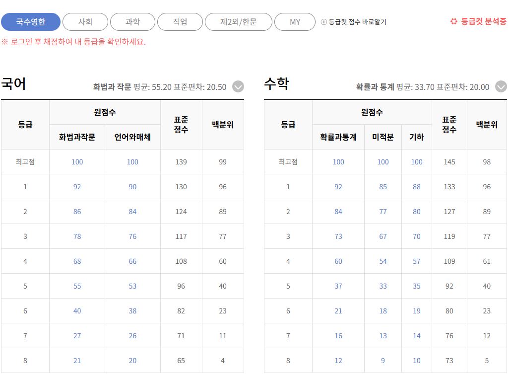Click the 국어 section heading
The image size is (512, 378).
point(13,83)
